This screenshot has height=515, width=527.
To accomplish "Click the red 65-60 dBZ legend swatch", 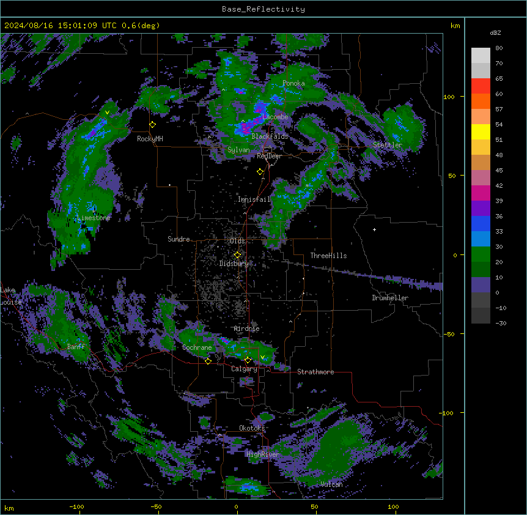I will tap(481, 86).
